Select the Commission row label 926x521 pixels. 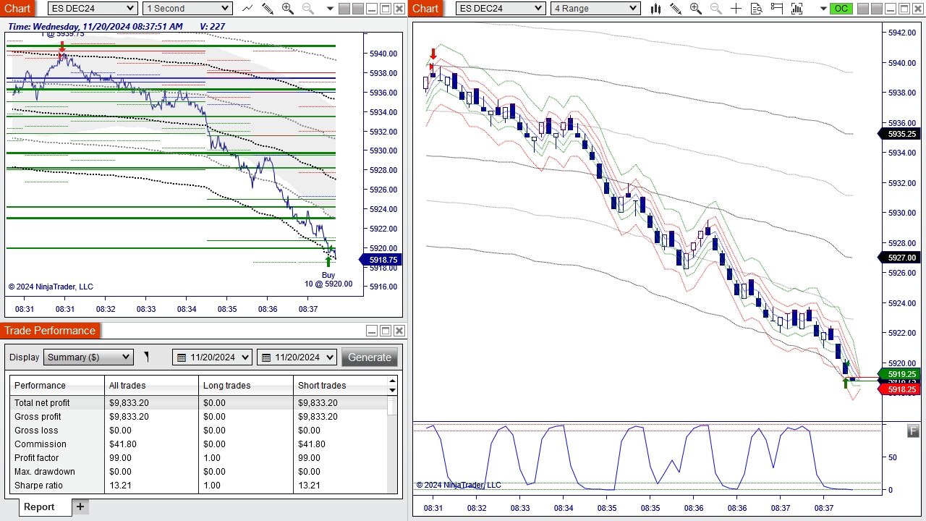click(x=40, y=444)
